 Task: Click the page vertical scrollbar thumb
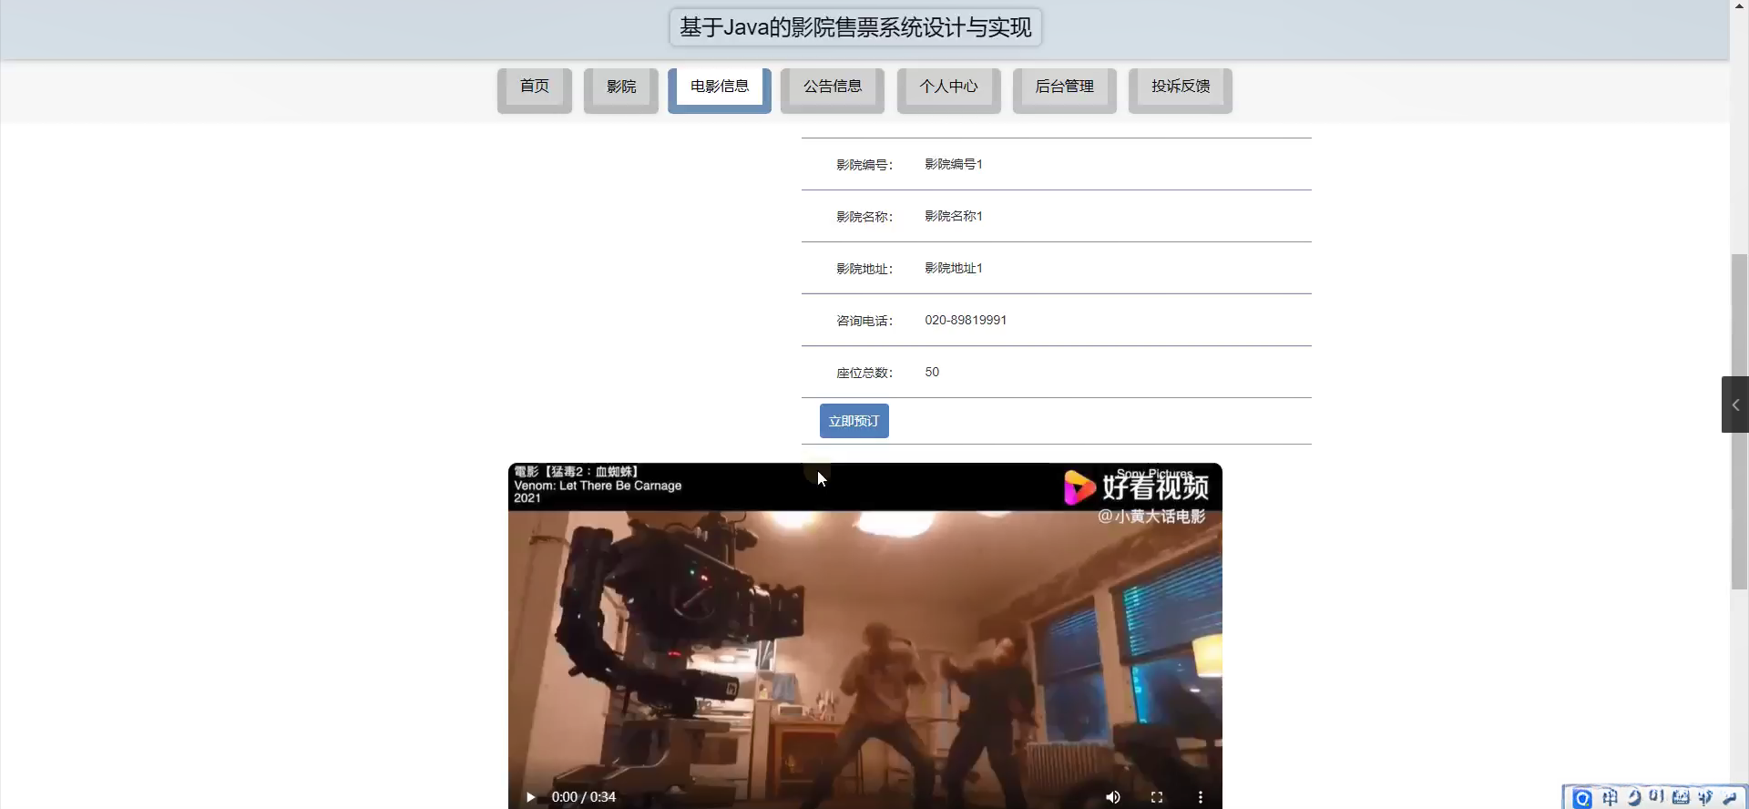click(1739, 421)
